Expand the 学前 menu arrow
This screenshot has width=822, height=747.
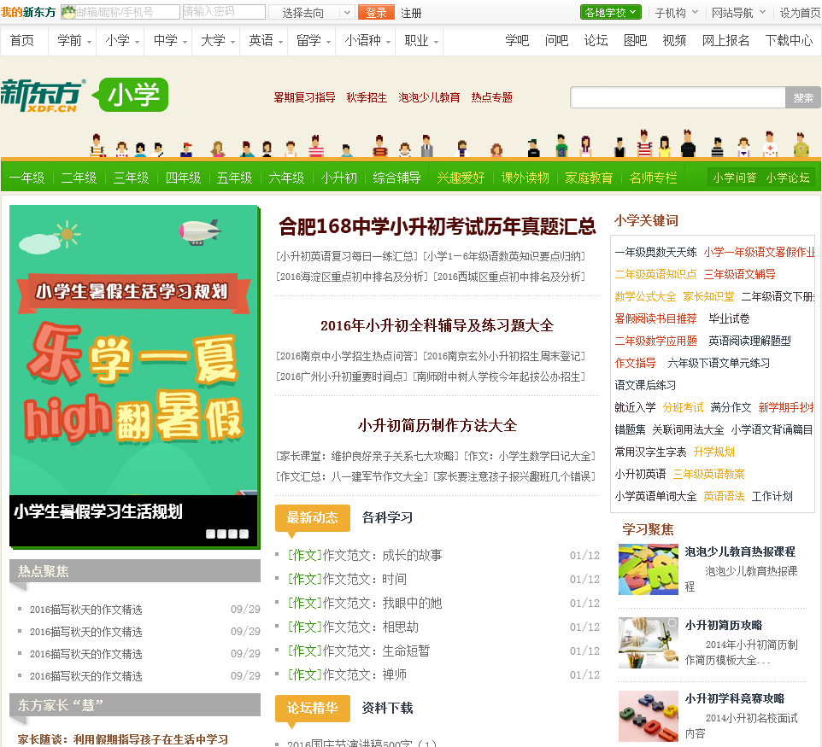pyautogui.click(x=90, y=42)
